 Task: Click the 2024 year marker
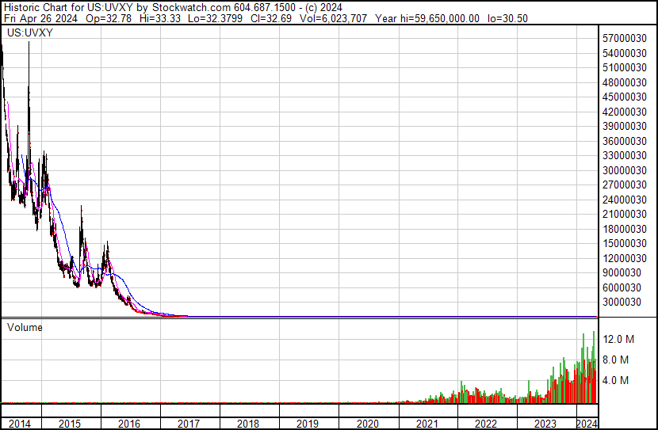click(x=586, y=424)
